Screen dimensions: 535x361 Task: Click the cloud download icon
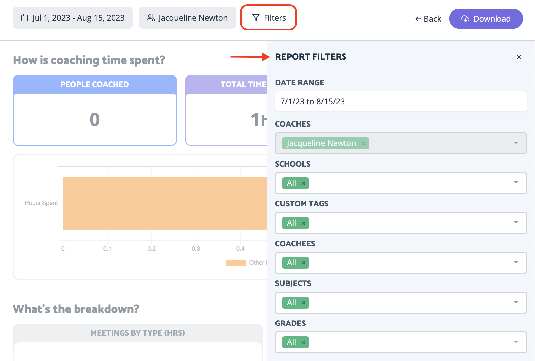coord(465,19)
